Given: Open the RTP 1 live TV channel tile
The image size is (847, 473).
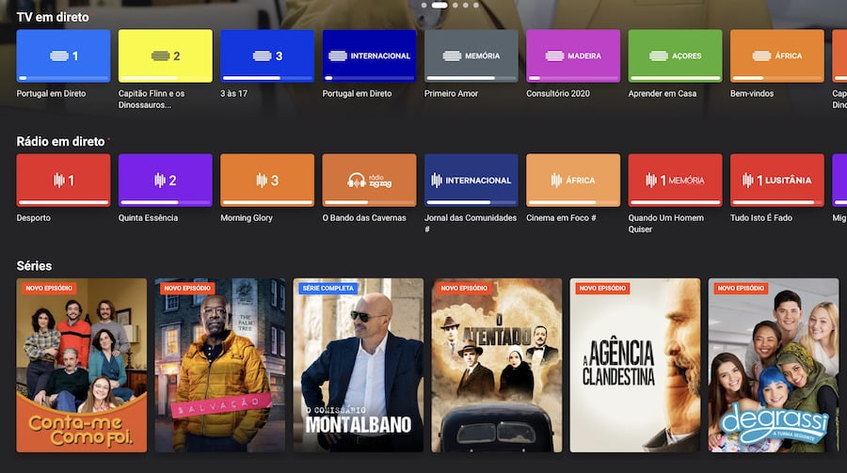Looking at the screenshot, I should [x=63, y=55].
